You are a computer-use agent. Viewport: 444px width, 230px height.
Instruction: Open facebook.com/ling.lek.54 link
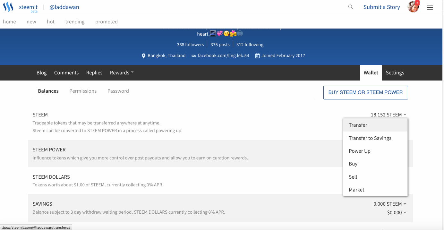[223, 55]
